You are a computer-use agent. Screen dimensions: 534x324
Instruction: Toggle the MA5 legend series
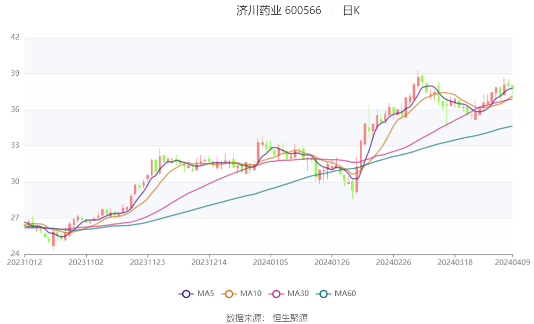click(x=196, y=293)
